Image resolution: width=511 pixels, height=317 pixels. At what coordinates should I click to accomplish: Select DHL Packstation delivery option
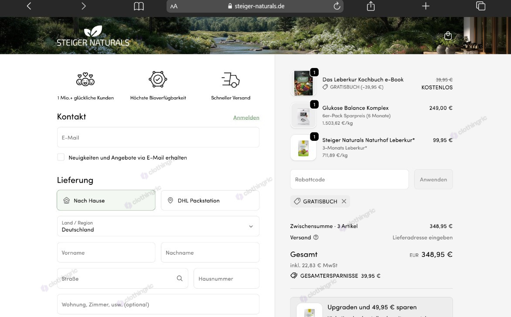pos(210,201)
